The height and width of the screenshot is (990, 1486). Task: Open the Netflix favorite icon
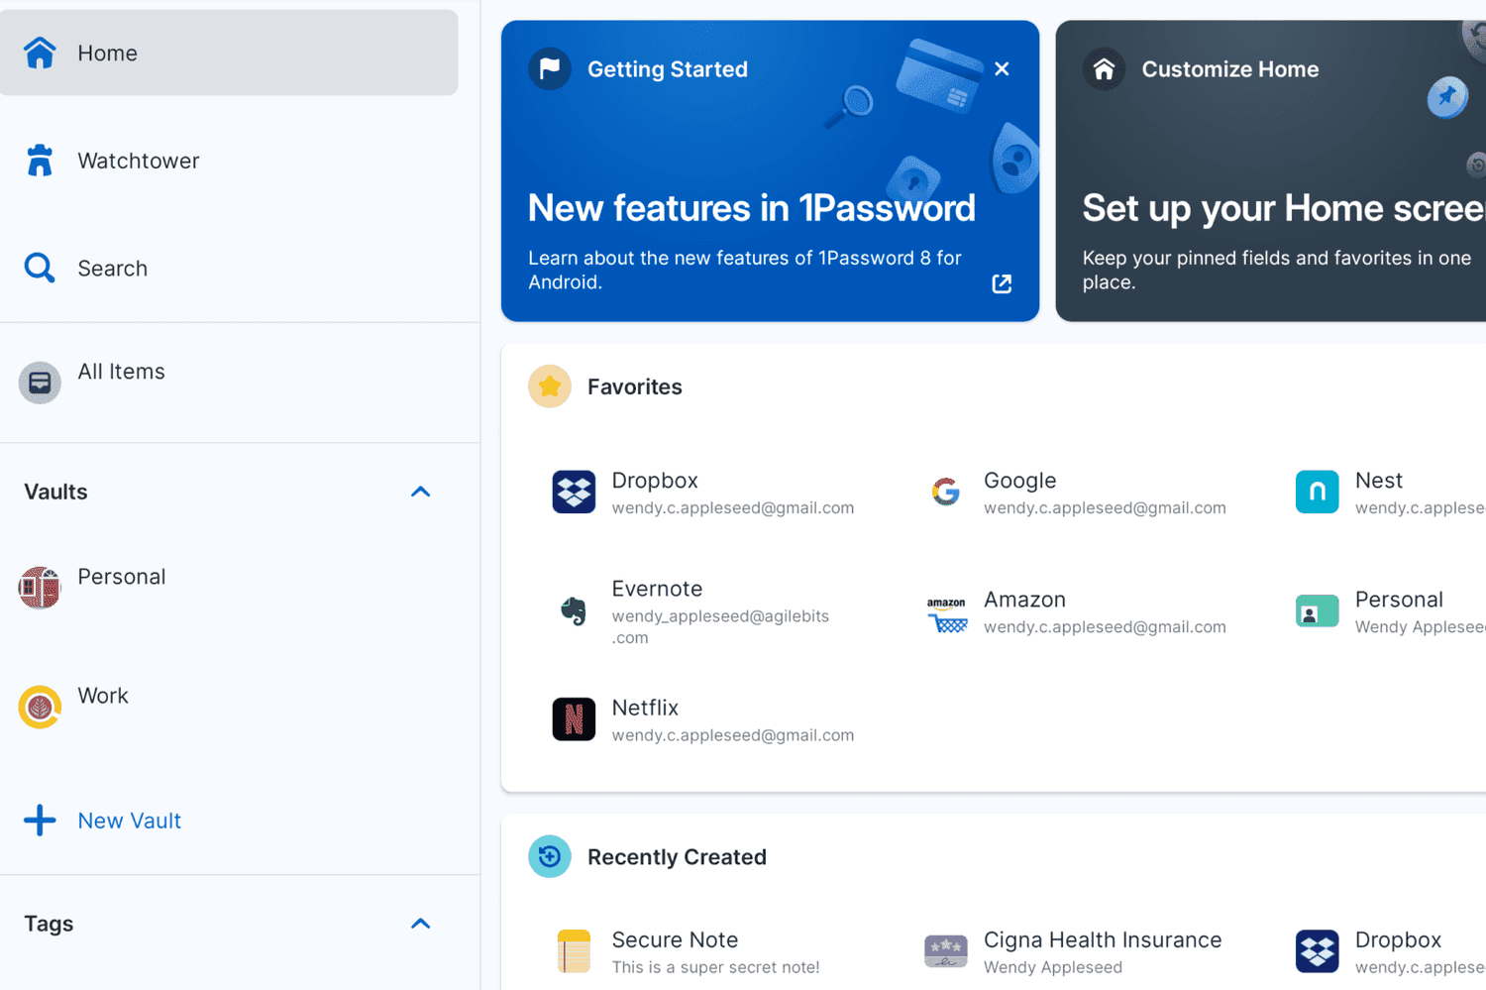[574, 719]
